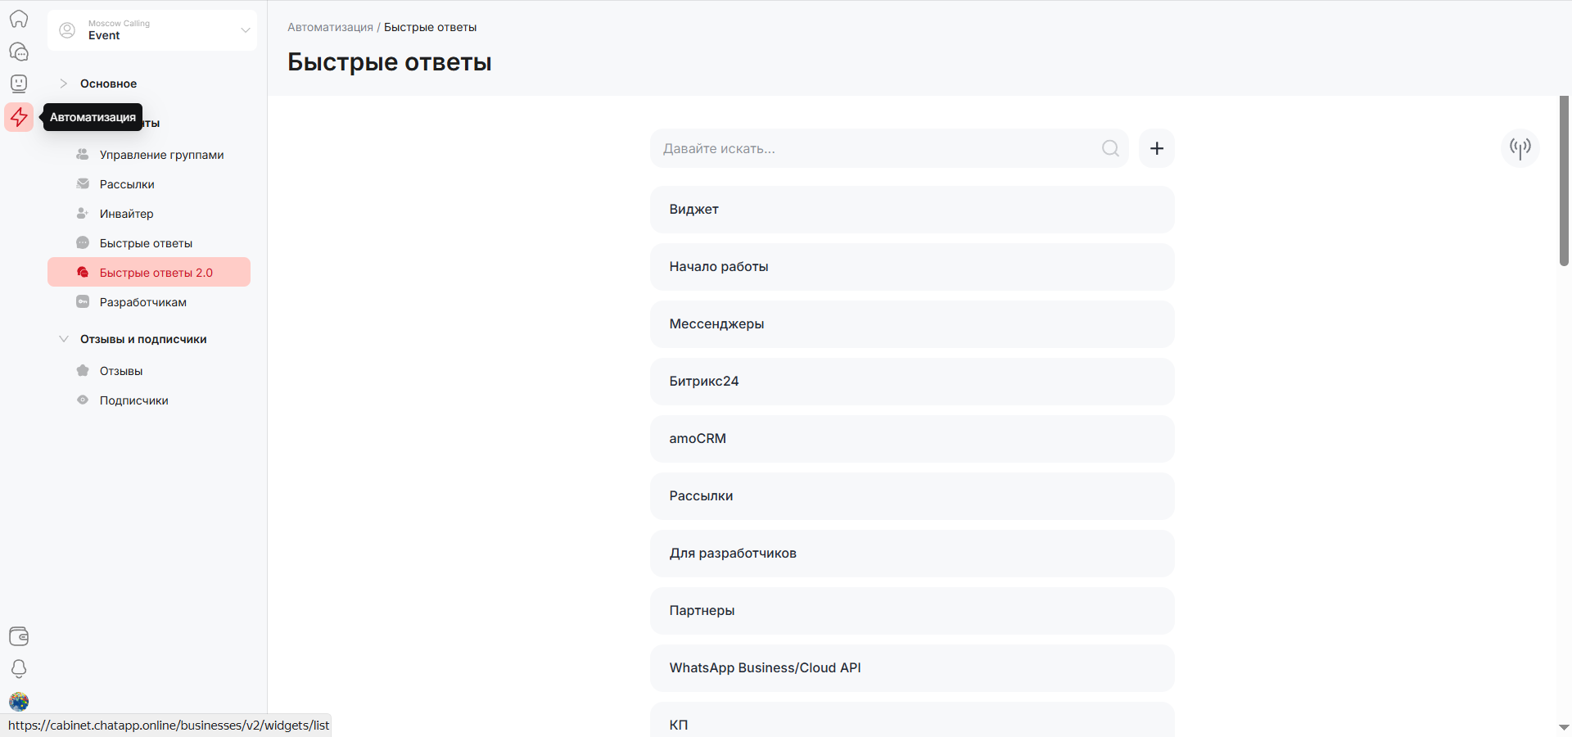This screenshot has width=1572, height=737.
Task: Click the bot face icon in sidebar
Action: click(19, 84)
